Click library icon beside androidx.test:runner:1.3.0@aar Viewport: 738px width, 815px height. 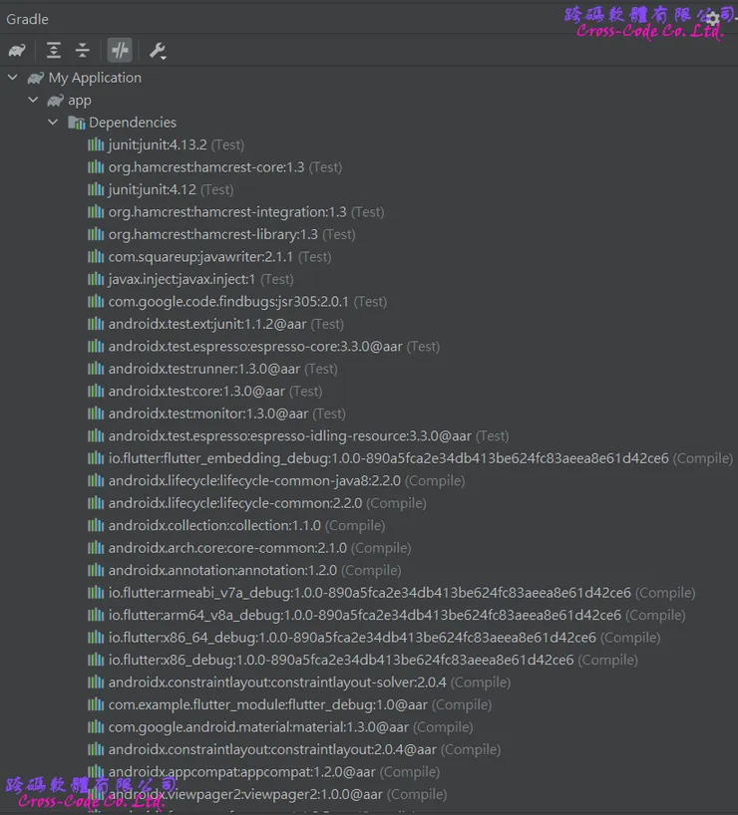coord(96,368)
